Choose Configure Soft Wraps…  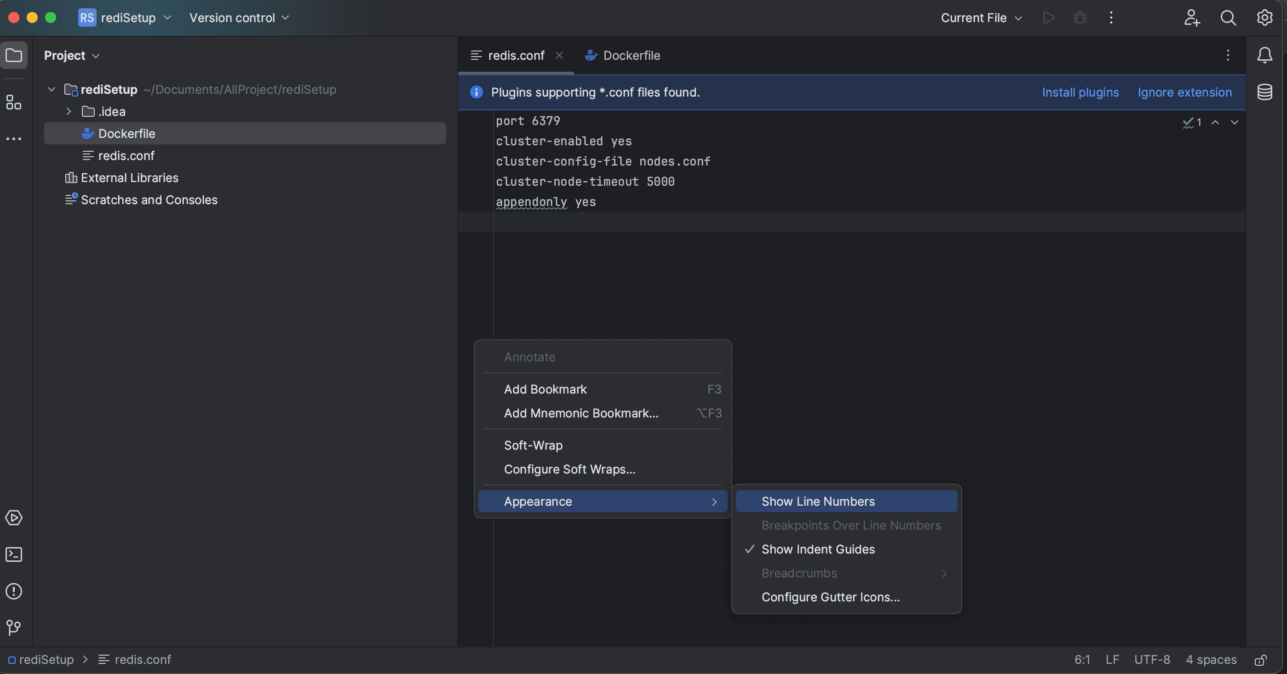(603, 469)
